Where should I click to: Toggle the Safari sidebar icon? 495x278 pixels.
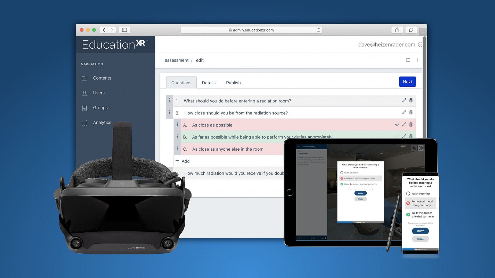125,30
